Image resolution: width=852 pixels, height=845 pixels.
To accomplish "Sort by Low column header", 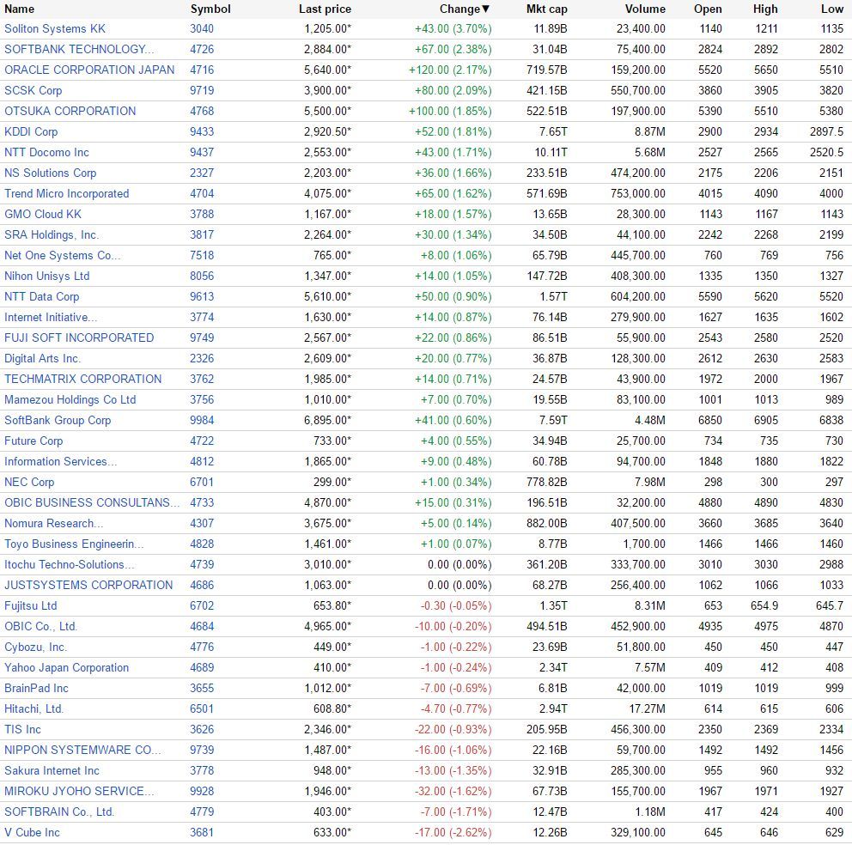I will [832, 9].
